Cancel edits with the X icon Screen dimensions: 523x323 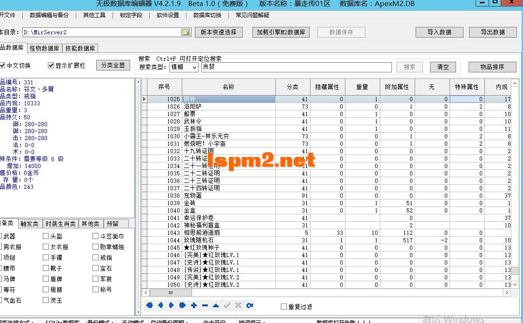(238, 305)
